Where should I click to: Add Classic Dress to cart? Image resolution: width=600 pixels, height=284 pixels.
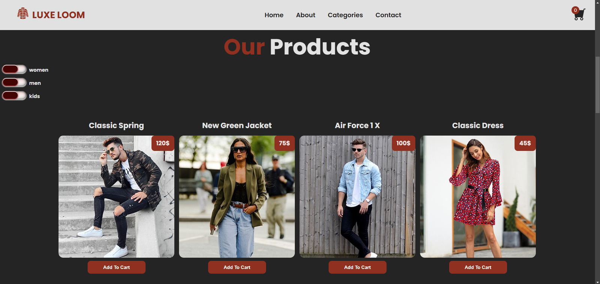(478, 267)
